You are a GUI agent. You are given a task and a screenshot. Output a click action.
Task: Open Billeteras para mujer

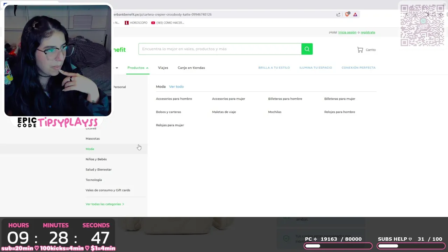[340, 99]
